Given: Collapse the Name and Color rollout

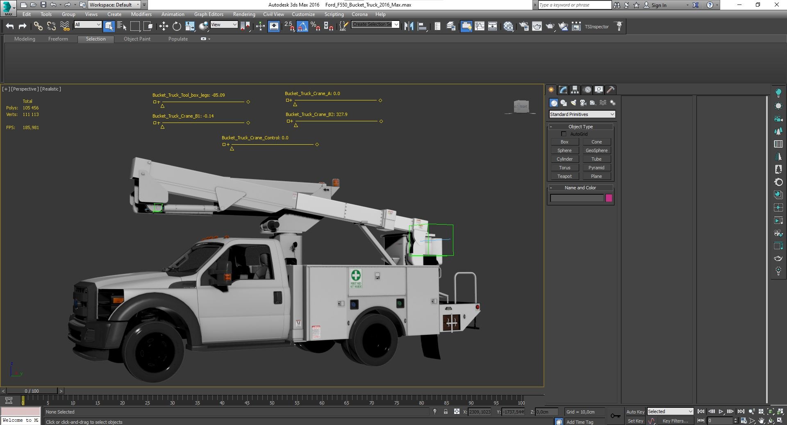Looking at the screenshot, I should [x=580, y=188].
